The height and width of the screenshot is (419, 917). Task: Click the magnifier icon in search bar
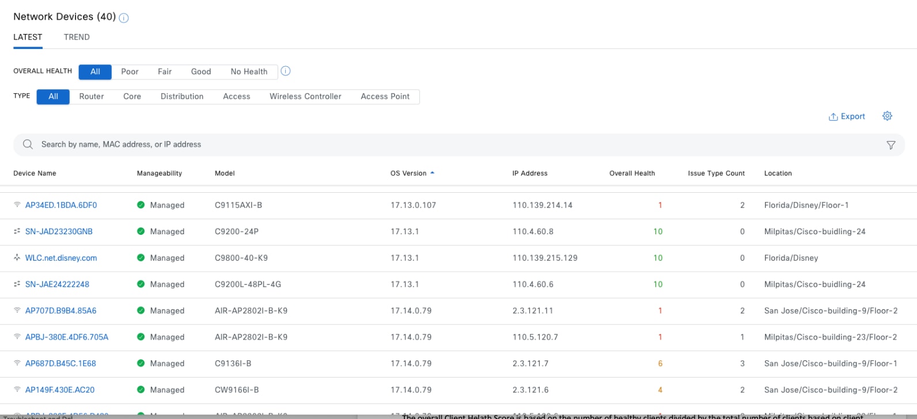[28, 144]
